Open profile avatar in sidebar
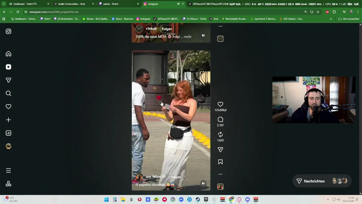 pyautogui.click(x=8, y=146)
